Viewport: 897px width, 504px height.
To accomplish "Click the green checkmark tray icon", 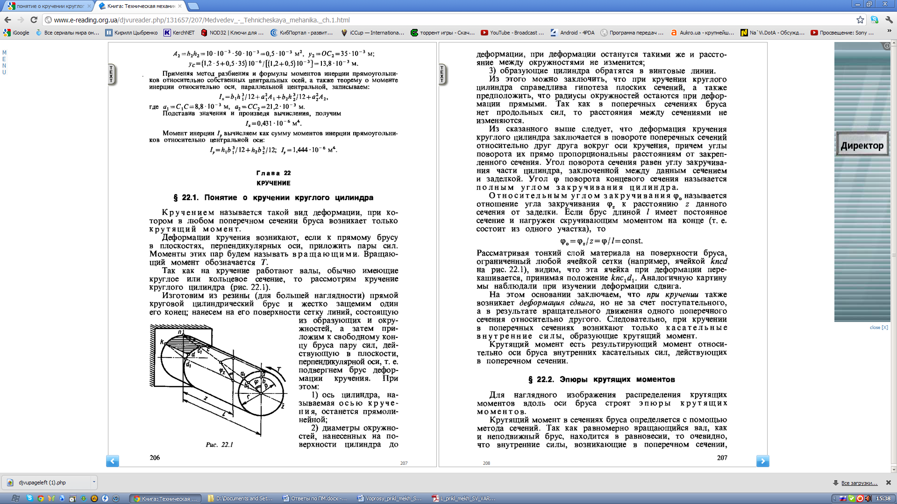I will pyautogui.click(x=851, y=498).
